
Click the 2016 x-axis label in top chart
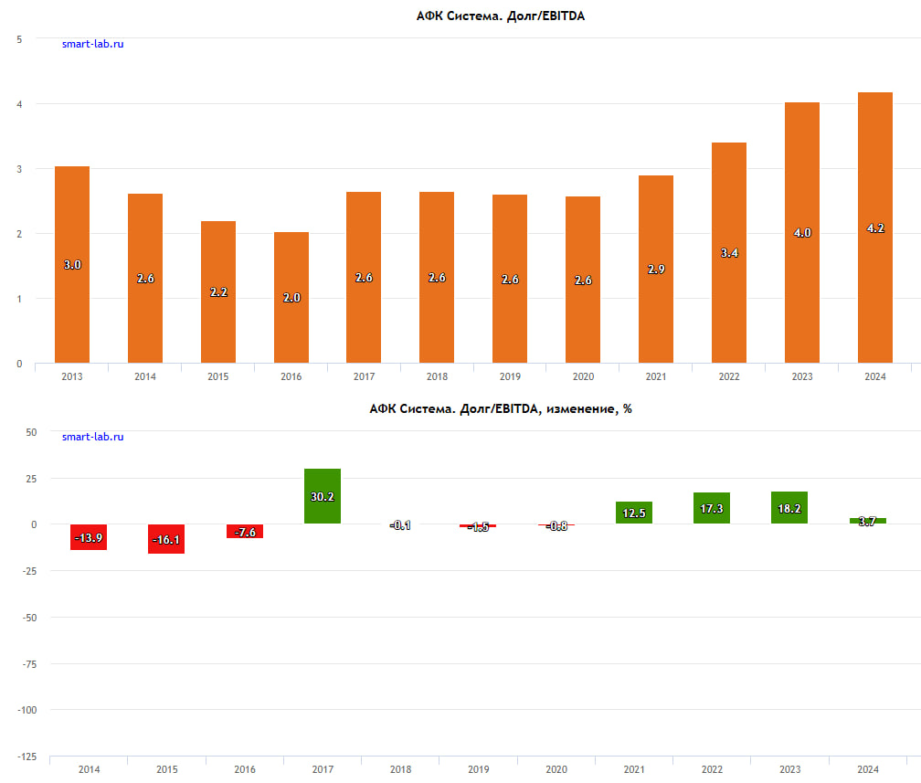point(291,376)
